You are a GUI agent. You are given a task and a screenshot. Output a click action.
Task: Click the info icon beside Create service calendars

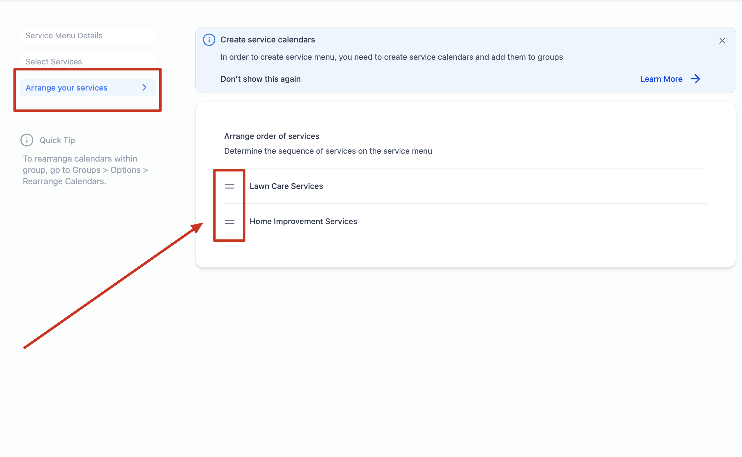(209, 40)
